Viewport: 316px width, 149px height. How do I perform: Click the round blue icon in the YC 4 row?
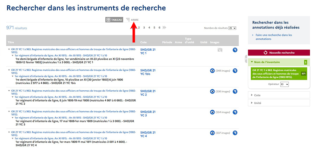pyautogui.click(x=235, y=133)
